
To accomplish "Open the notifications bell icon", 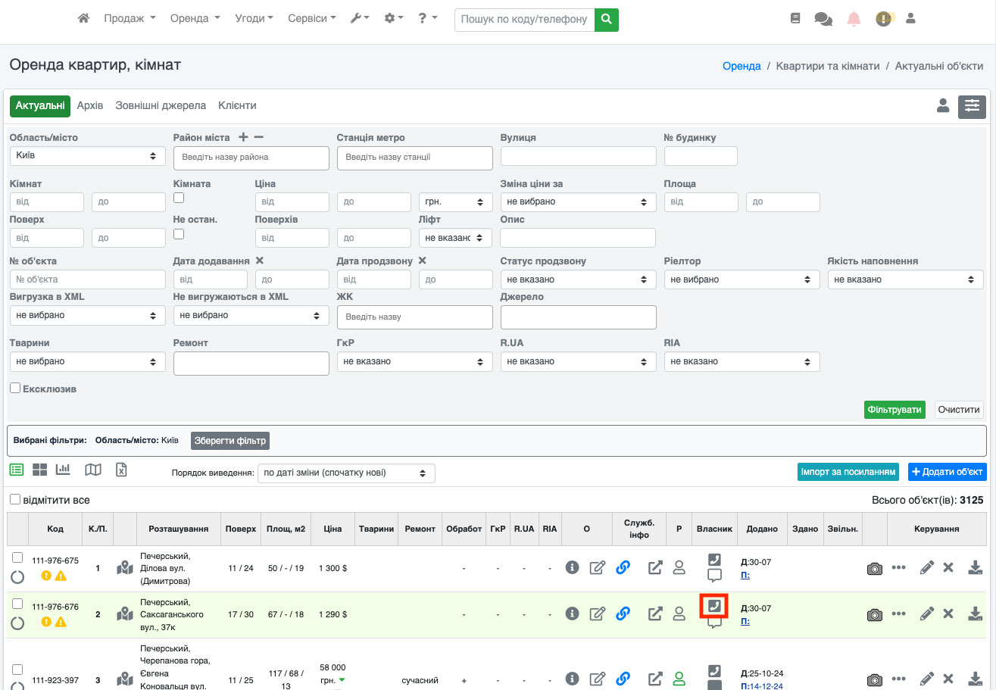I will (x=854, y=19).
